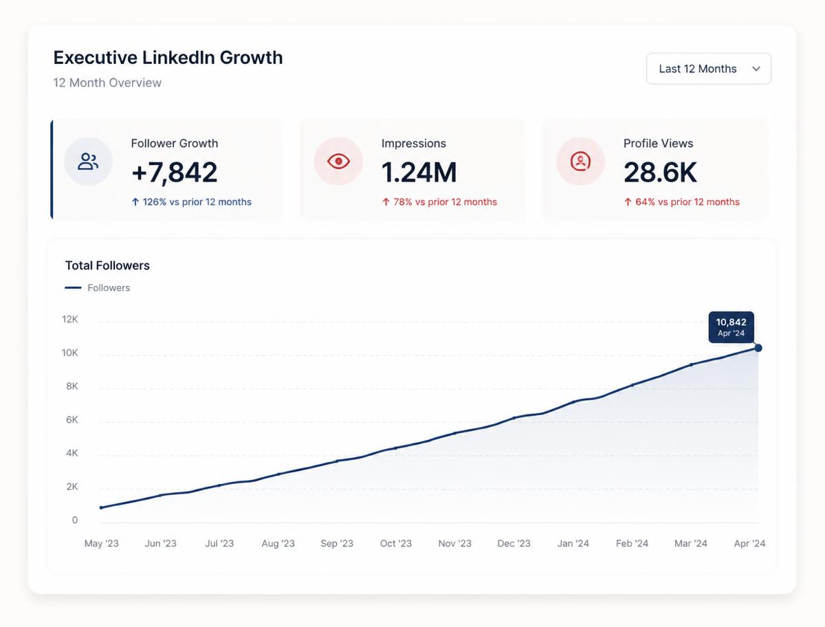The height and width of the screenshot is (627, 825).
Task: Click the May '23 data point on the line
Action: click(101, 507)
